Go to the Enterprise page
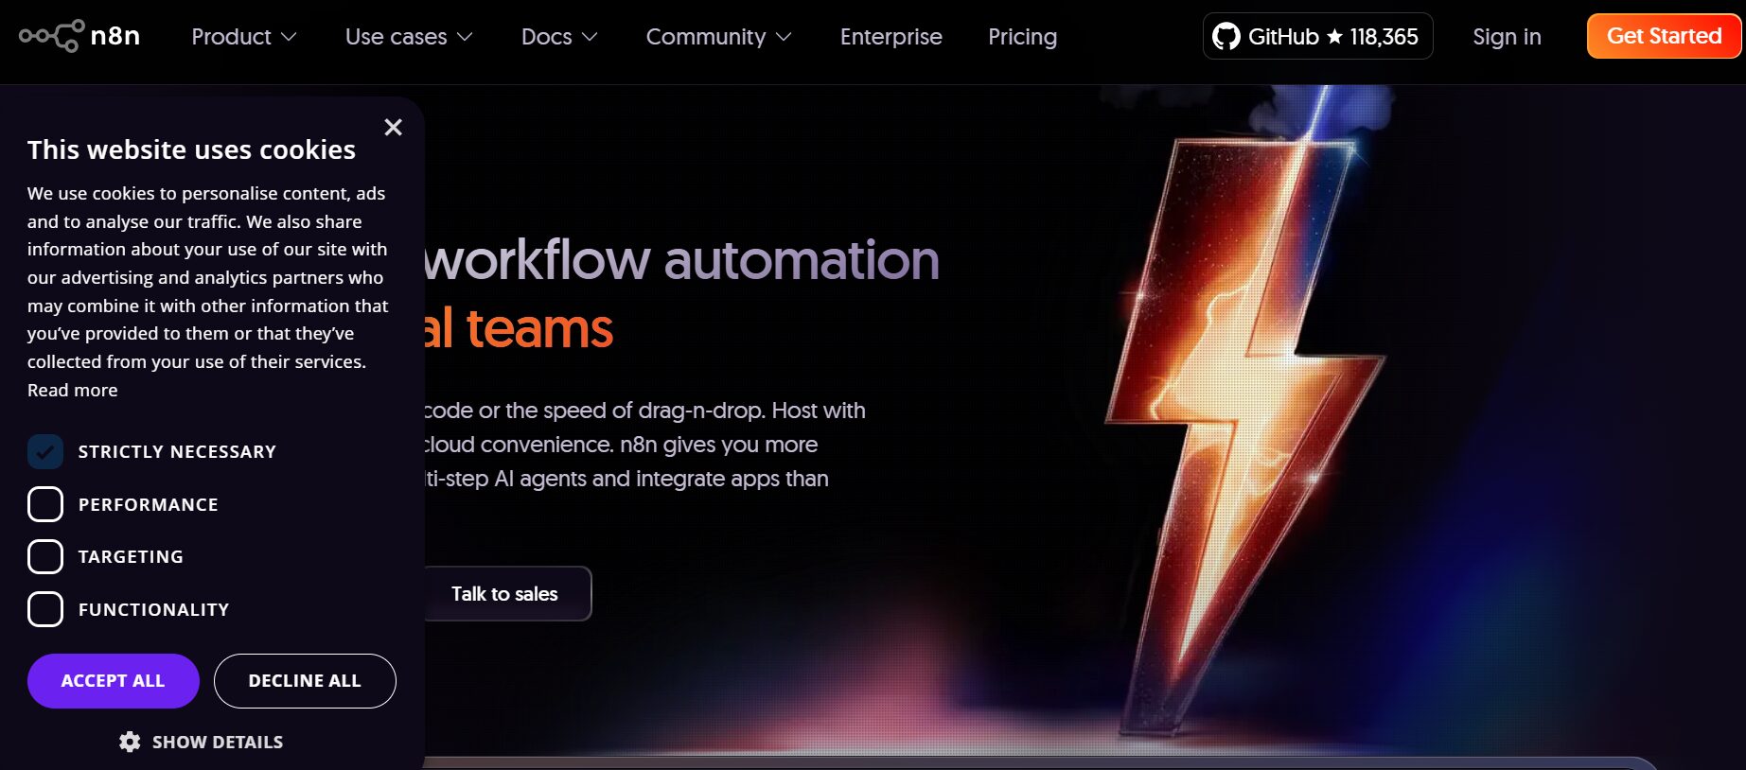The width and height of the screenshot is (1746, 770). tap(891, 37)
